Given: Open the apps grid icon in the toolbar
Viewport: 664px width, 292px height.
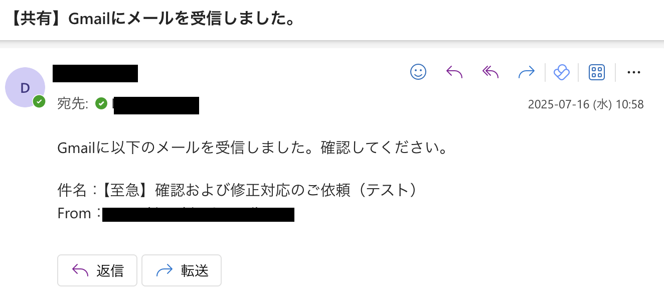Looking at the screenshot, I should click(597, 73).
